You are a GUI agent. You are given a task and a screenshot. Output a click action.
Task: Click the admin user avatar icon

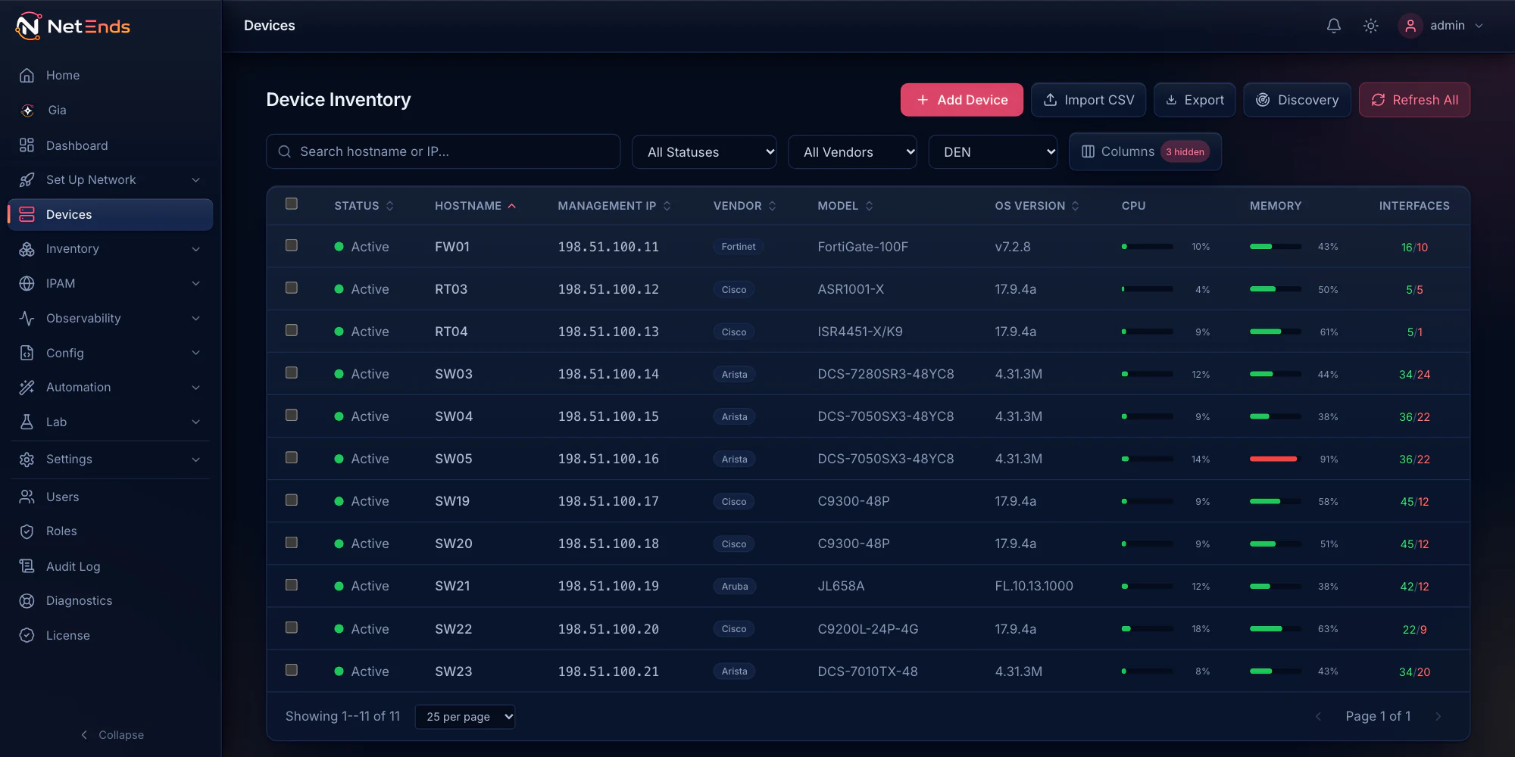[1410, 26]
